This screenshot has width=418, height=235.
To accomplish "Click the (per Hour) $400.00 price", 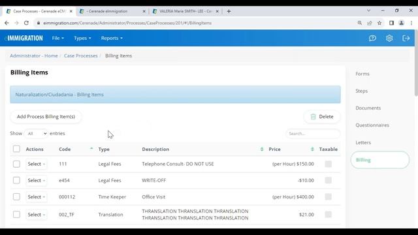I will tap(293, 197).
